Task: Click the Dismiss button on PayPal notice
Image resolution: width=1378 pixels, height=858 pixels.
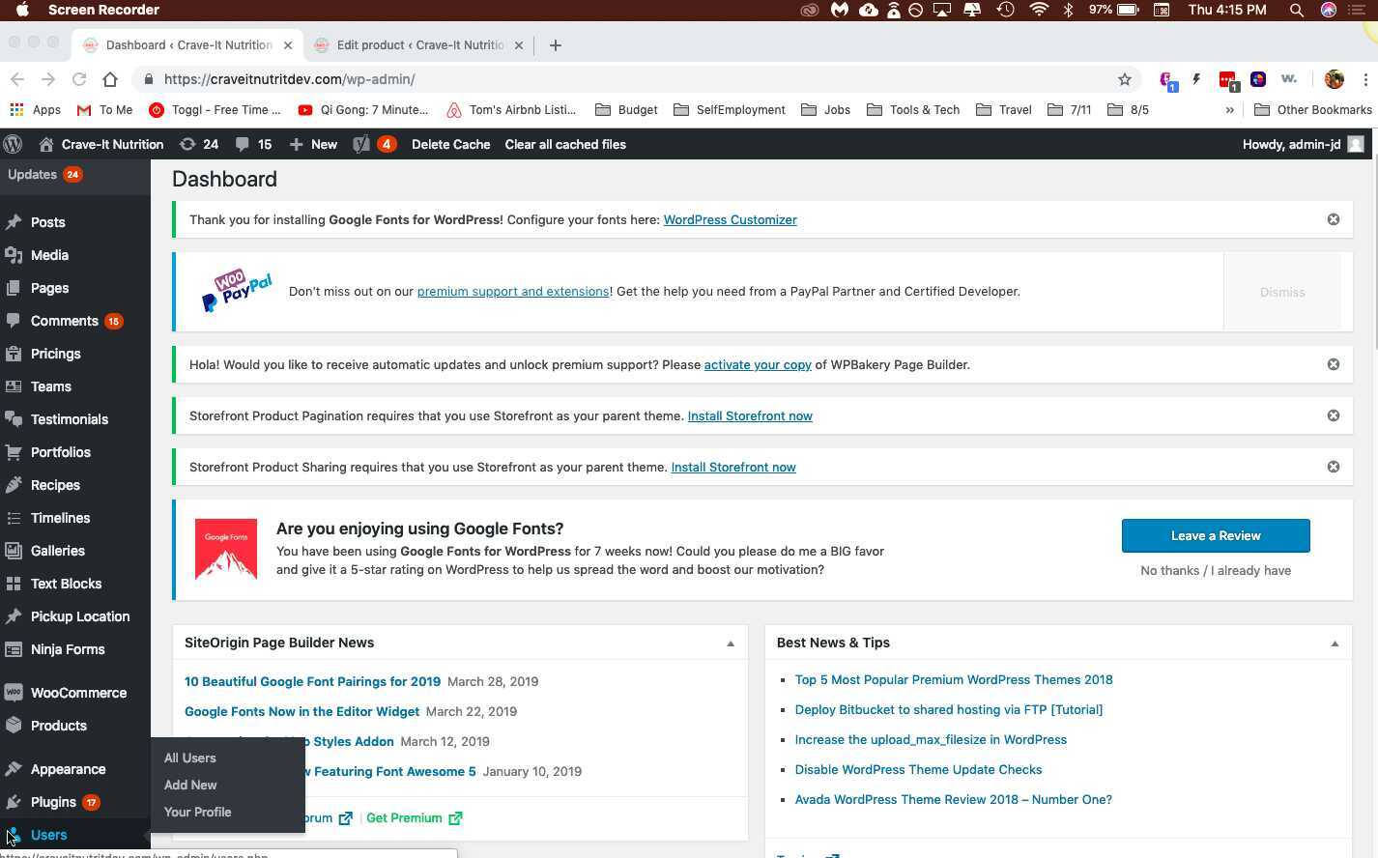Action: pyautogui.click(x=1282, y=292)
